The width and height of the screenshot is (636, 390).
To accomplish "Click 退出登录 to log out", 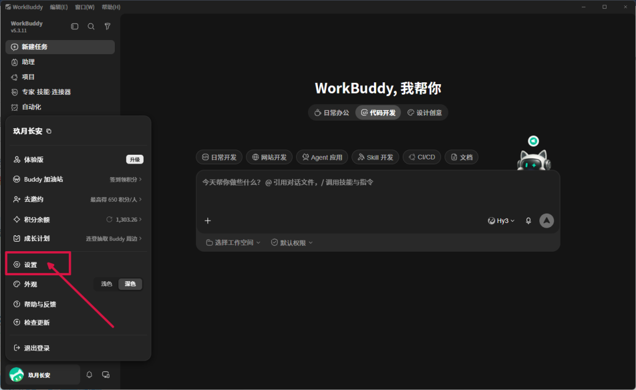I will click(x=78, y=348).
